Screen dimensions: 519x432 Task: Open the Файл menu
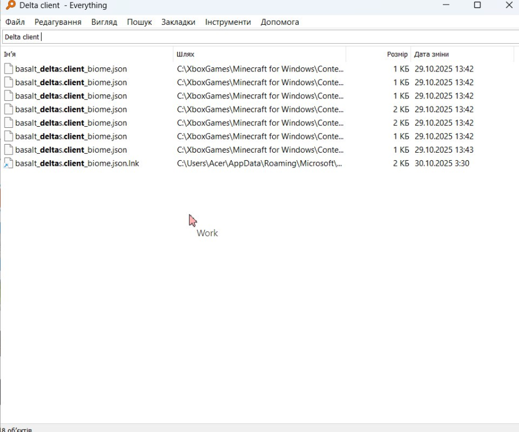click(x=15, y=22)
